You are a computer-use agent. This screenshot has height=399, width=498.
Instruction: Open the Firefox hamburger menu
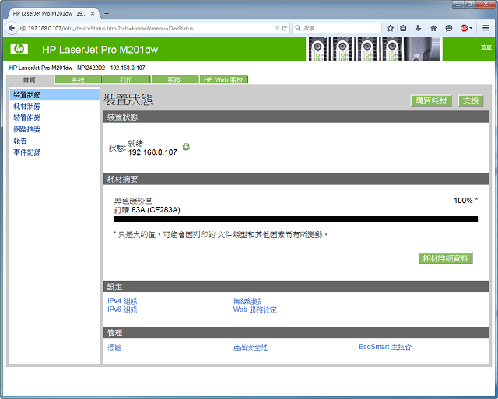coord(486,28)
